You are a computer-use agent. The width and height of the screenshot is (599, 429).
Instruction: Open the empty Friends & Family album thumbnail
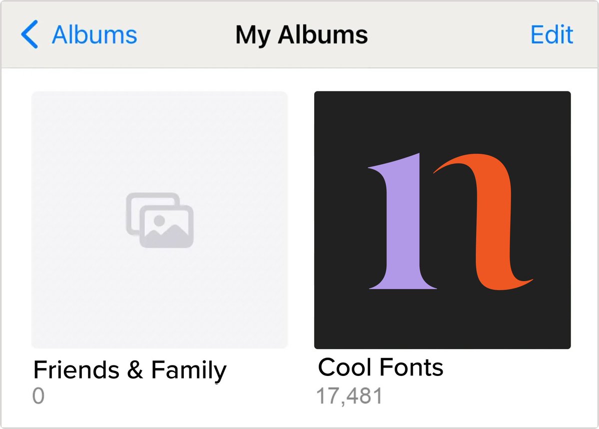click(159, 219)
